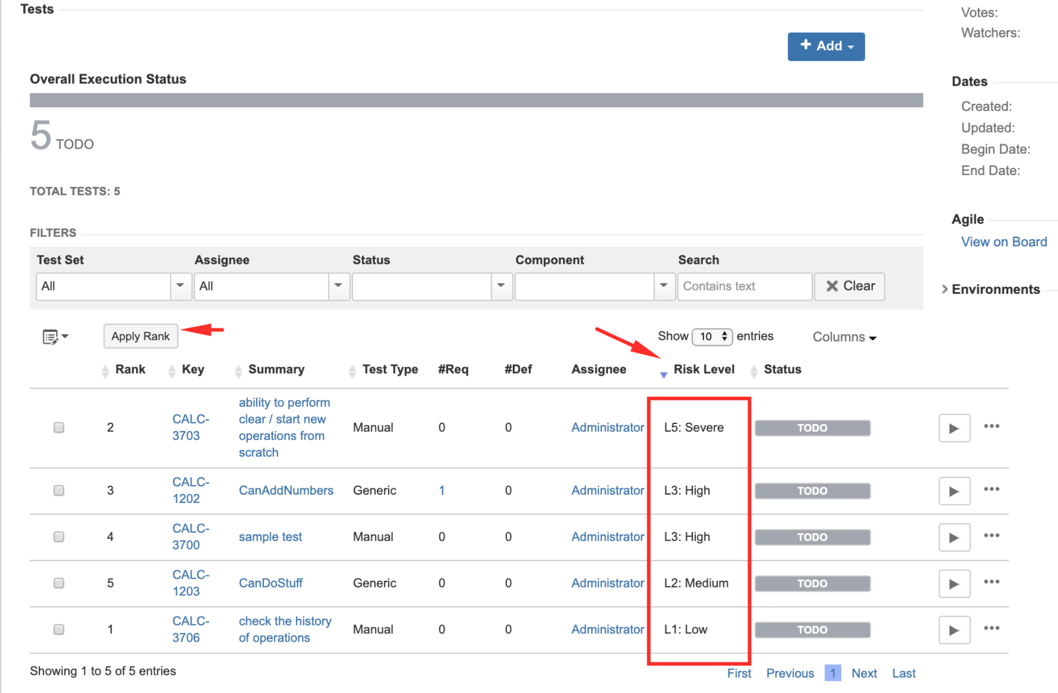The width and height of the screenshot is (1058, 693).
Task: Open more actions for CALC-3706 row
Action: click(x=991, y=628)
